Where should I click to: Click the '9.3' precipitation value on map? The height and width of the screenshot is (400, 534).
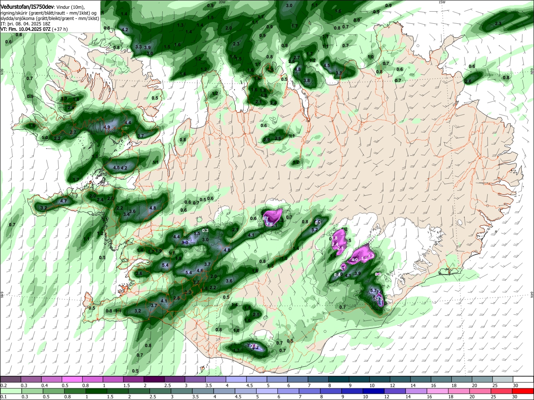tap(185, 242)
